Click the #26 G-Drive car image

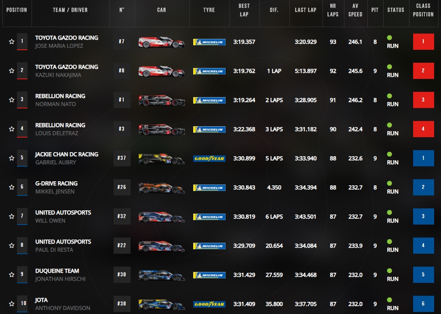tap(161, 188)
